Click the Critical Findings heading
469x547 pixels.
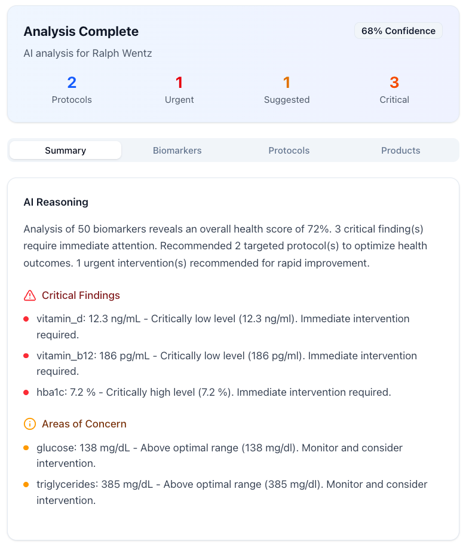pyautogui.click(x=81, y=295)
